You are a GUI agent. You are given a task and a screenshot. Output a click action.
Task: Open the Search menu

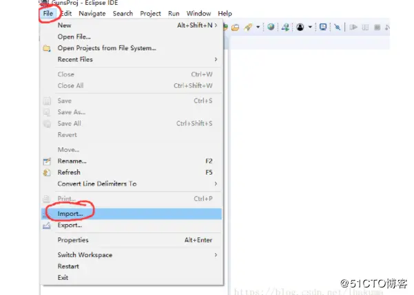pyautogui.click(x=123, y=14)
